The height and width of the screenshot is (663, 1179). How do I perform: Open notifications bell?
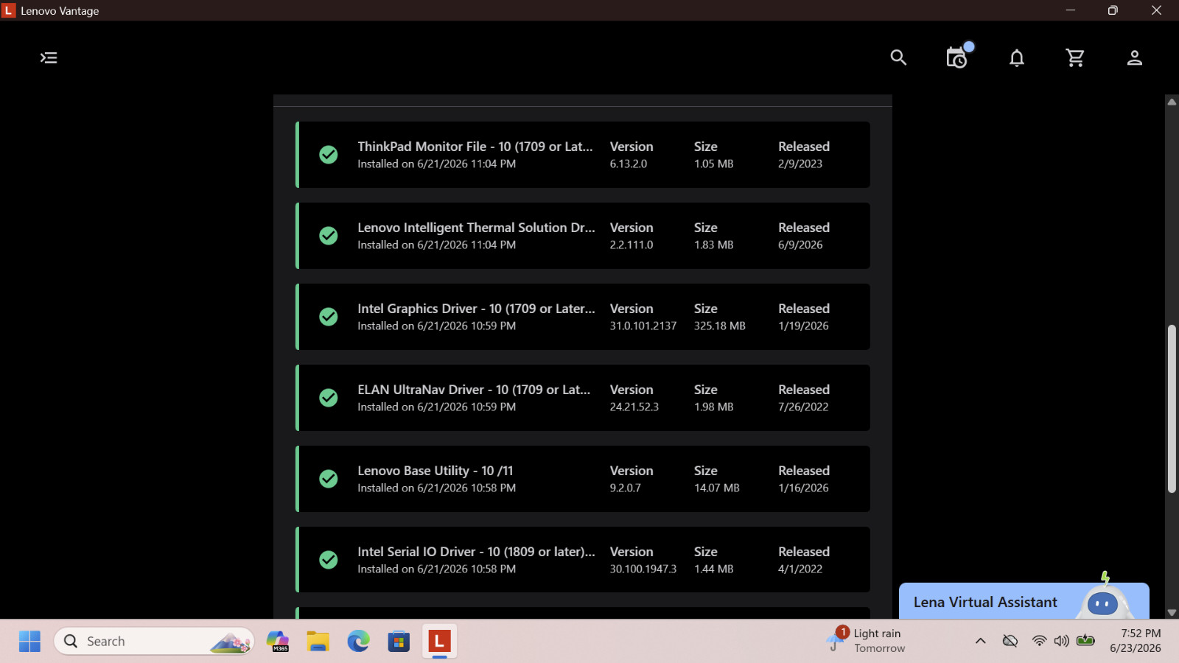coord(1017,57)
